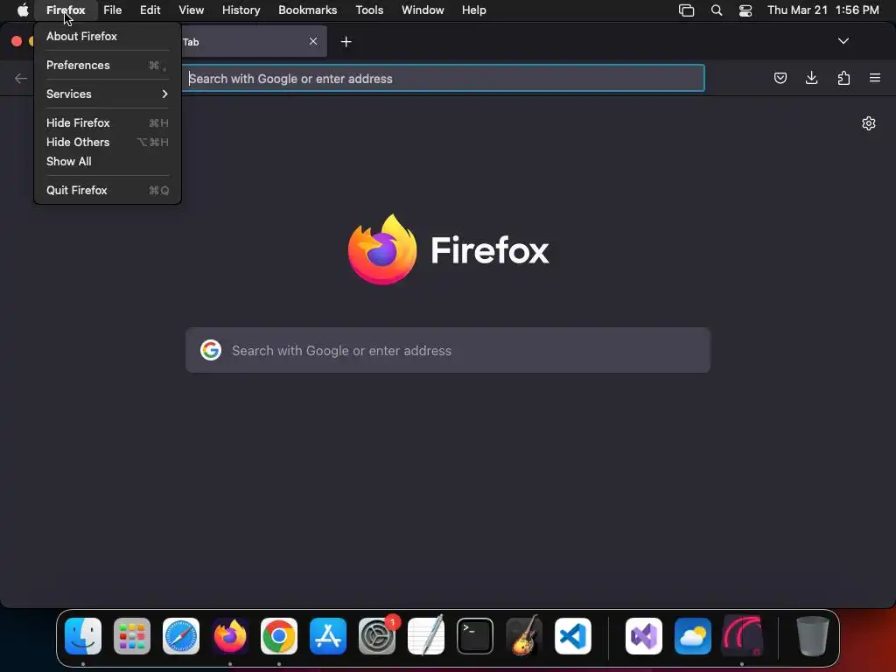Launch Google Chrome from the dock
The height and width of the screenshot is (672, 896).
point(279,636)
